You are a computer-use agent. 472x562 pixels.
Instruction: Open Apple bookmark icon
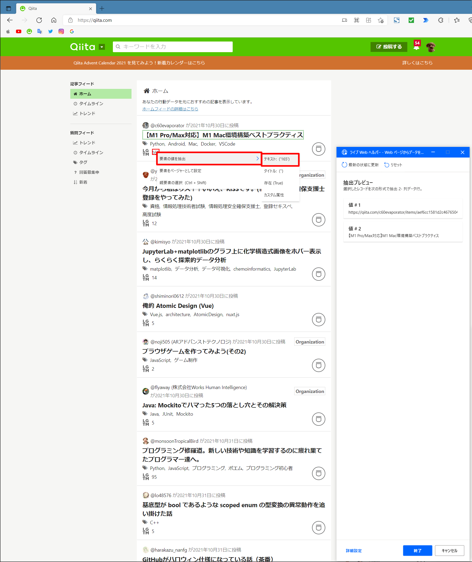coord(8,31)
